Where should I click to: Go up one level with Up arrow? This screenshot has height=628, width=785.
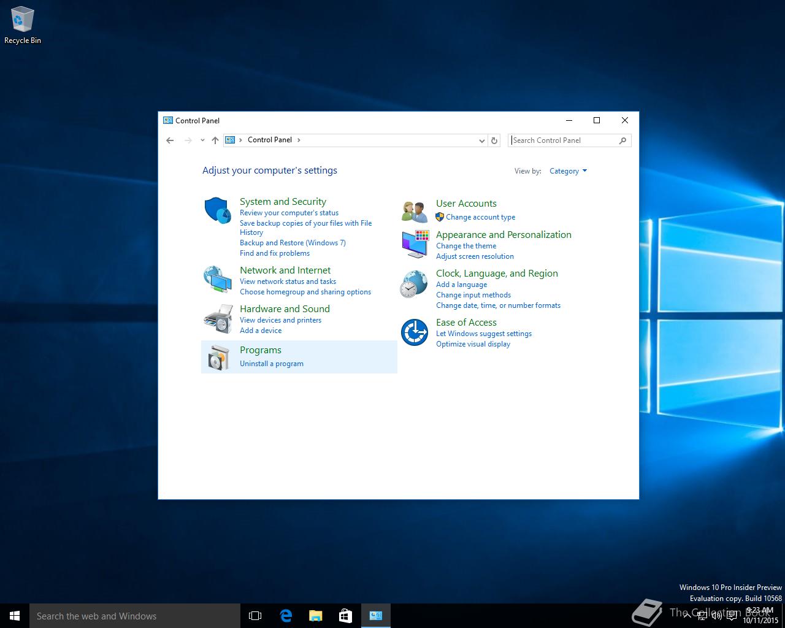[x=215, y=140]
